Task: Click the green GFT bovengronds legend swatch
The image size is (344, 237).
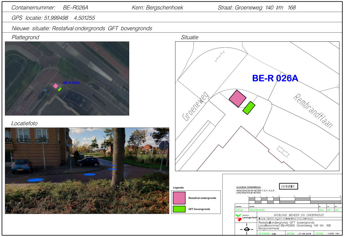Action: pyautogui.click(x=179, y=209)
